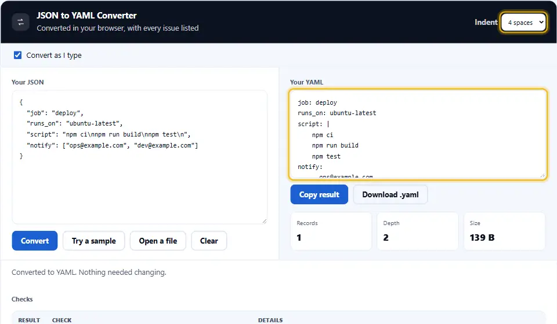
Task: Click the Records value 1
Action: [299, 237]
